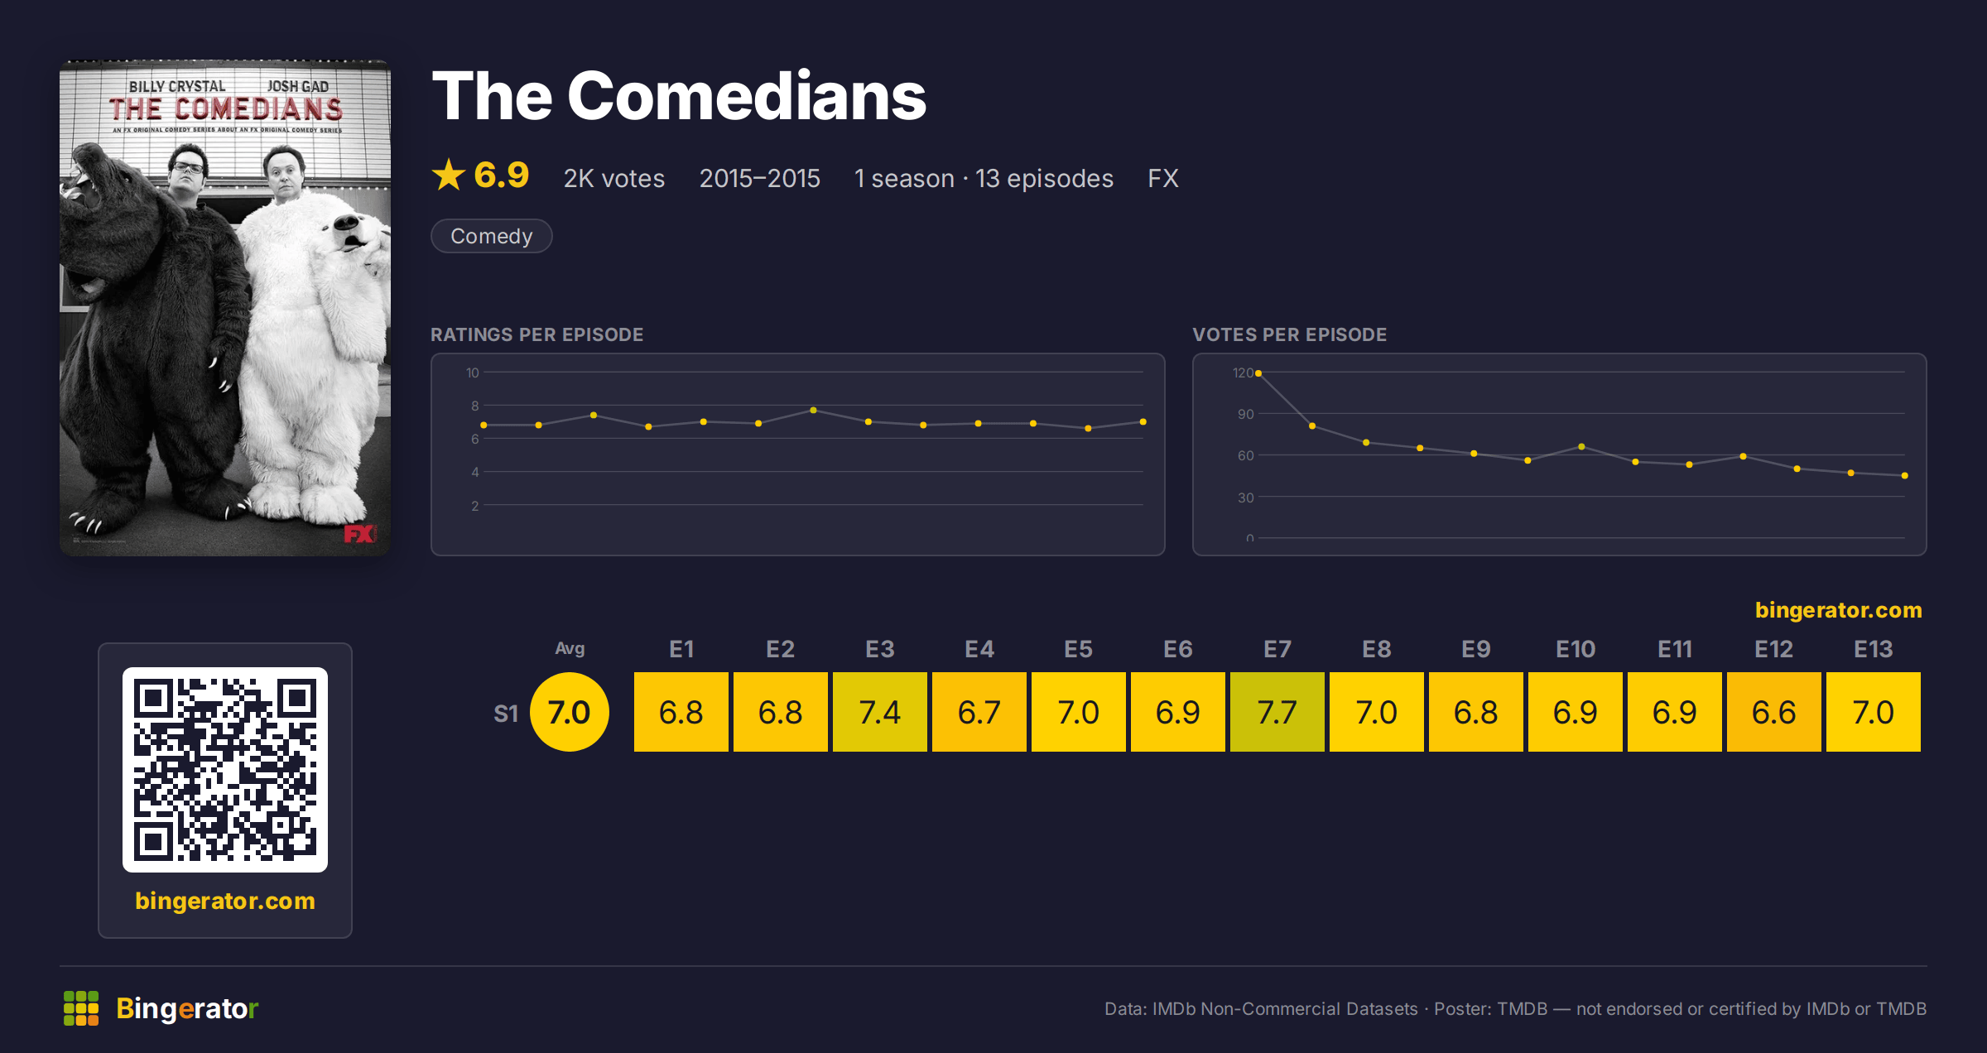Select the Comedy genre tag
This screenshot has height=1053, width=1987.
pyautogui.click(x=492, y=236)
